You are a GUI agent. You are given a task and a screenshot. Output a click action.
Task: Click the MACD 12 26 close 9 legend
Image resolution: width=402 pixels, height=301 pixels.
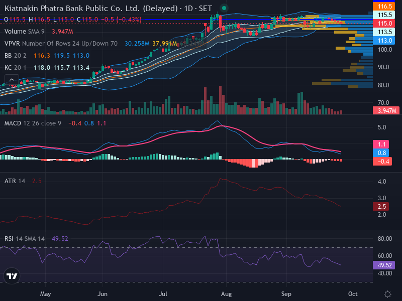(33, 123)
